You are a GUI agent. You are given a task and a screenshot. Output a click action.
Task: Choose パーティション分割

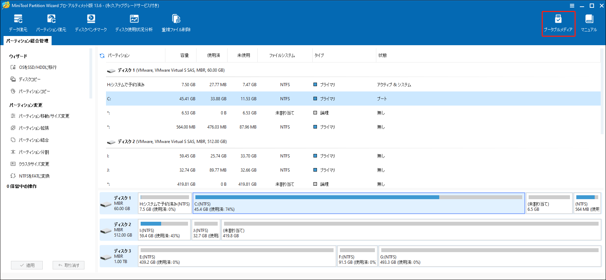click(x=30, y=152)
